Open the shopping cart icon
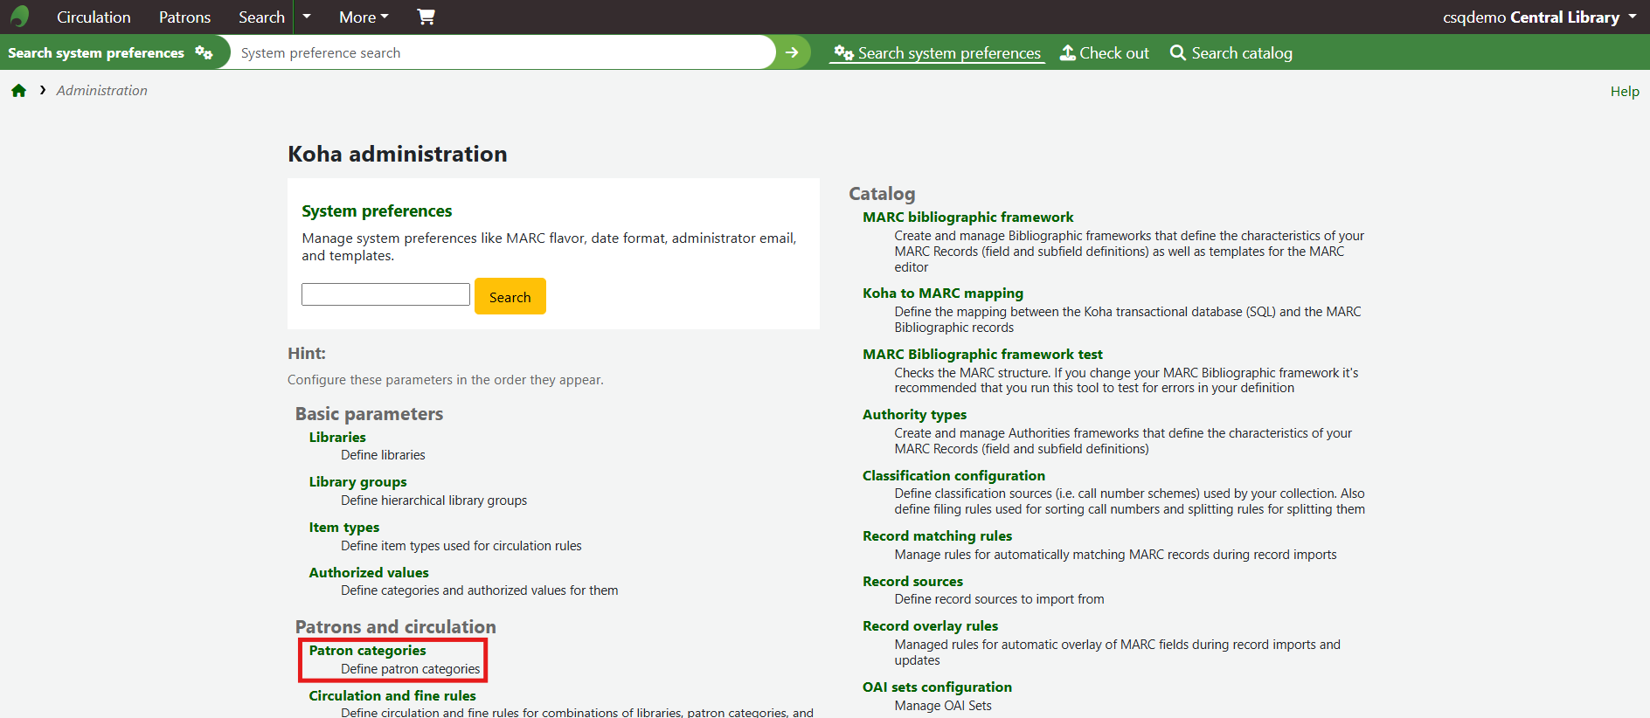The image size is (1650, 718). (x=426, y=17)
